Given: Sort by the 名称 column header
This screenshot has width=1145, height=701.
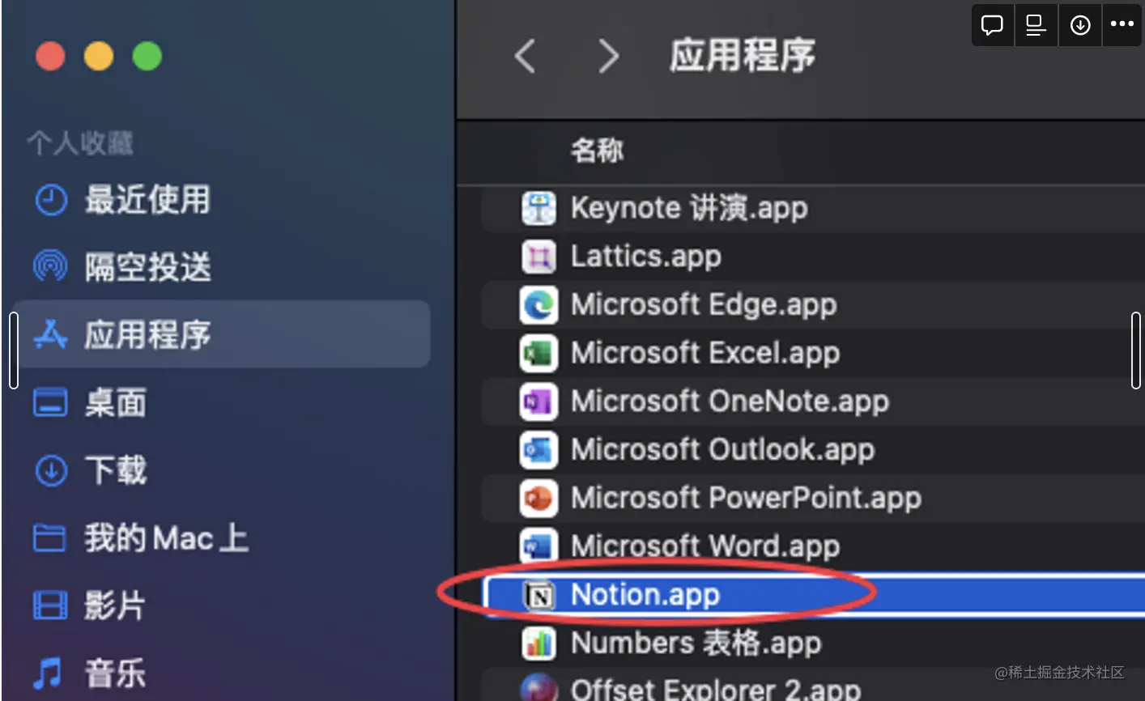Looking at the screenshot, I should point(598,150).
